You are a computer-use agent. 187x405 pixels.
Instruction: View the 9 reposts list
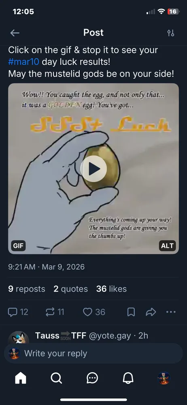click(27, 289)
